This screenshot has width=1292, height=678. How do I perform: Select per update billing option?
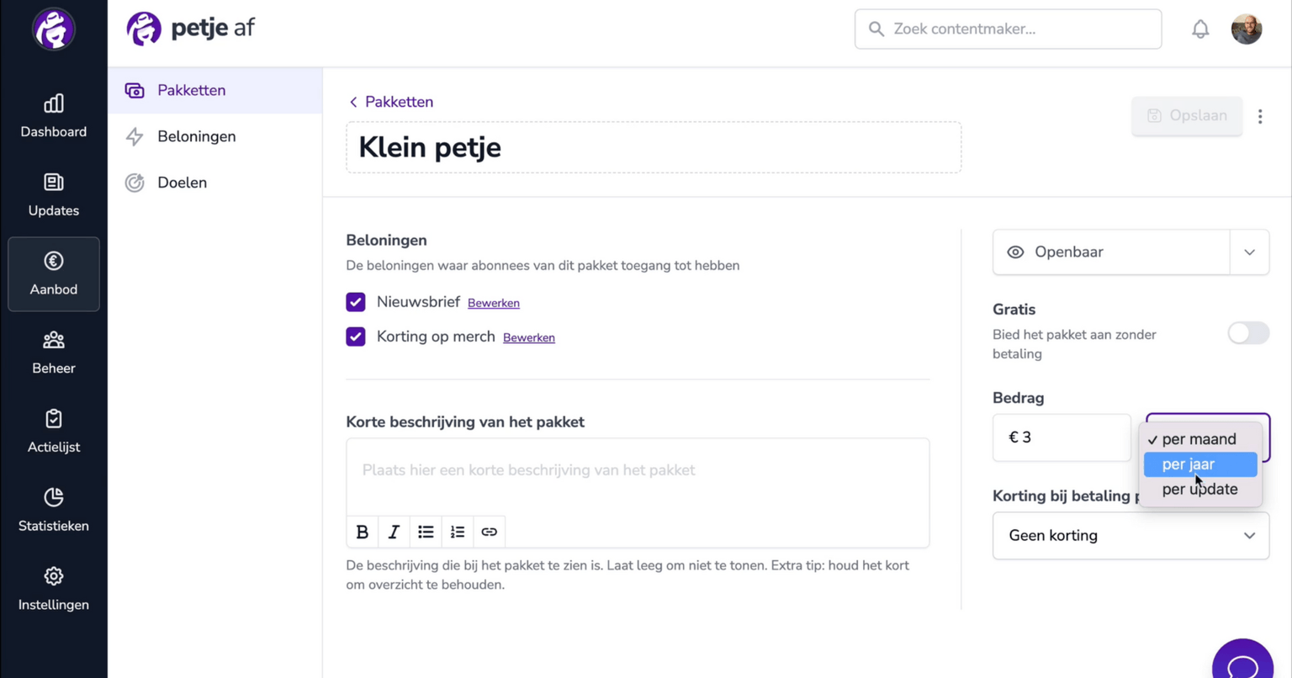[x=1200, y=490]
